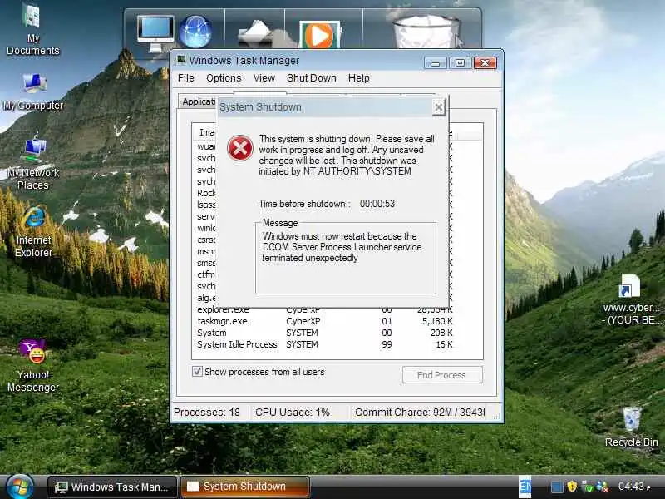Click the Commit Charge status entry

pos(420,412)
